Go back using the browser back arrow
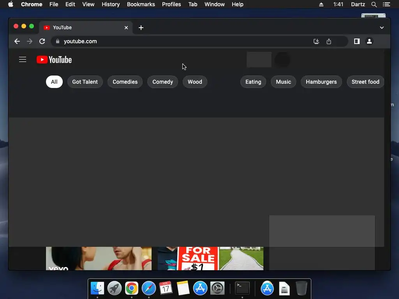The height and width of the screenshot is (299, 399). pyautogui.click(x=17, y=41)
